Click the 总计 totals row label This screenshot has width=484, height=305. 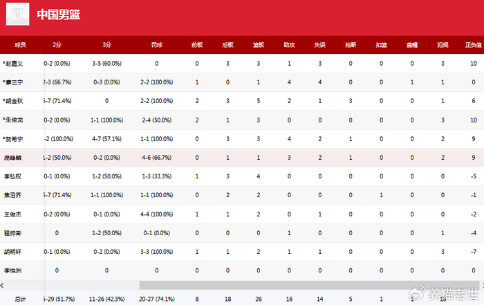pyautogui.click(x=20, y=299)
